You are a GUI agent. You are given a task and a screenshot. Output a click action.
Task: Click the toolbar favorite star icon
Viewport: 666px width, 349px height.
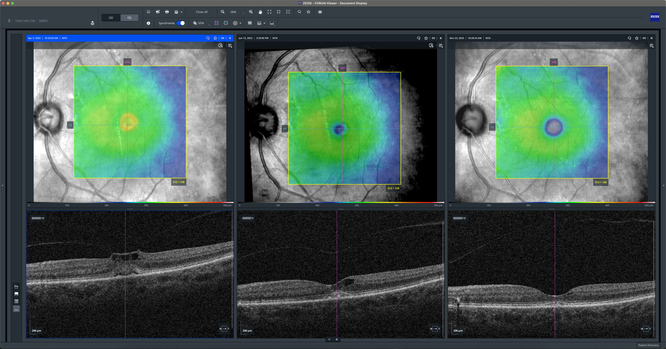pyautogui.click(x=309, y=12)
